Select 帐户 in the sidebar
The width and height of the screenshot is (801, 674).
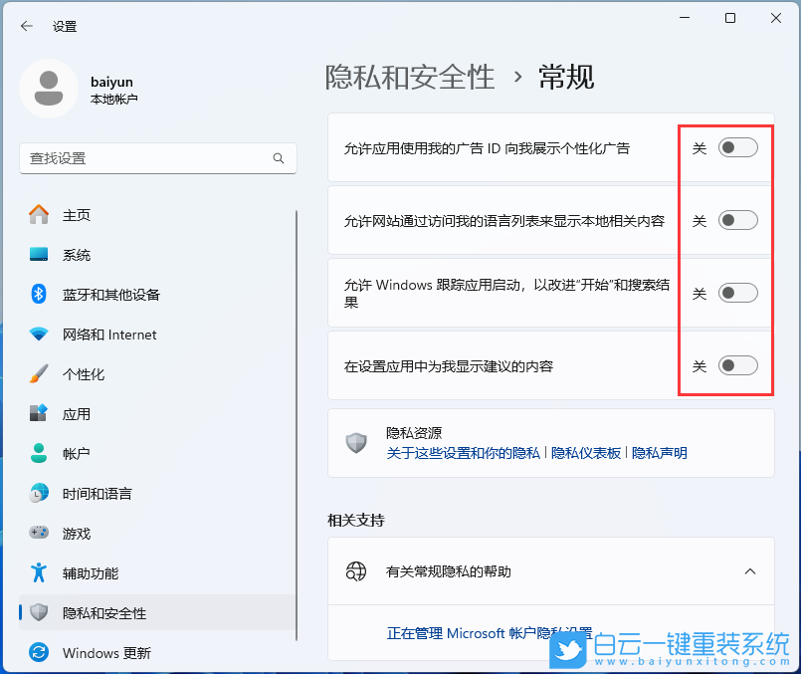77,454
